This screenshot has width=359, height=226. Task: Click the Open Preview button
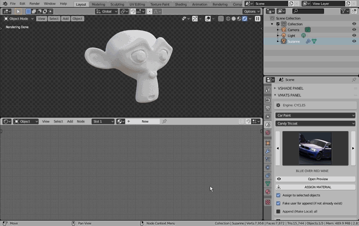[x=315, y=179]
